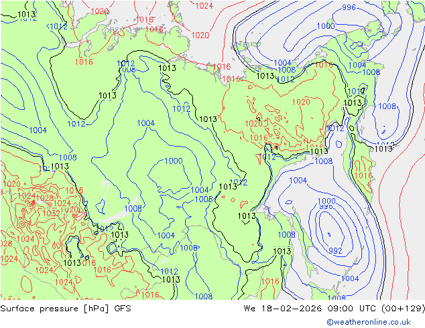Click the 'We 18-02-2026 09:00 UTC (00+129)' timestamp
Viewport: 425px width, 328px height.
coord(335,309)
